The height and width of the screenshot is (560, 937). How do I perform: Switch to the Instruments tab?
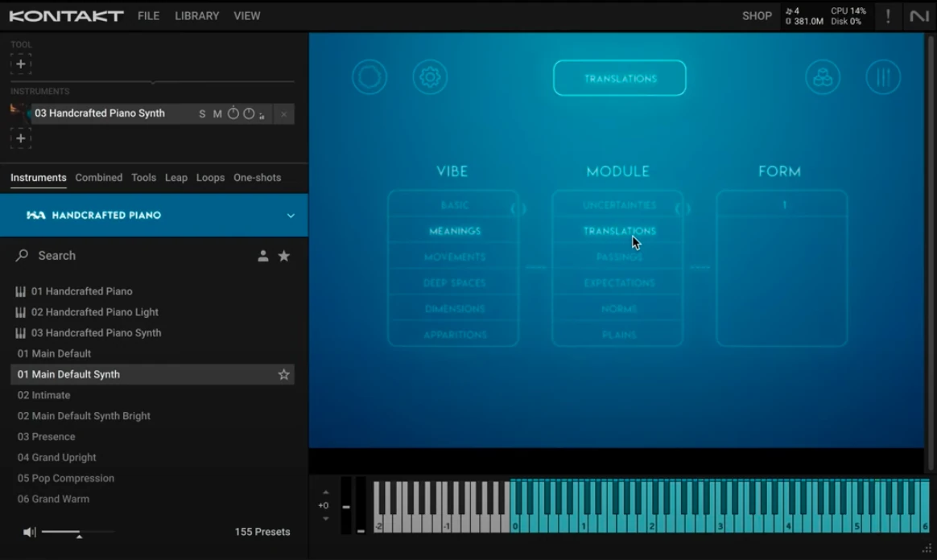(x=39, y=178)
